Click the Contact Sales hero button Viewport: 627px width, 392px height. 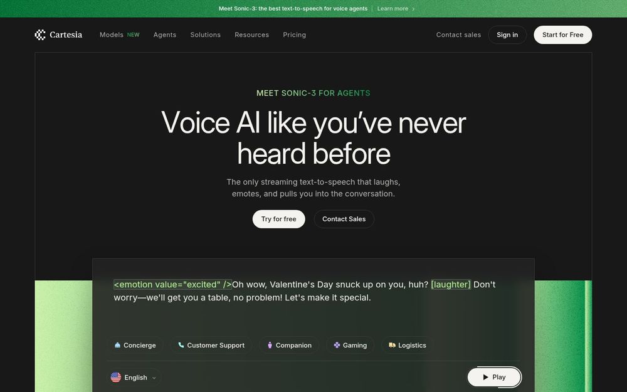[x=344, y=219]
